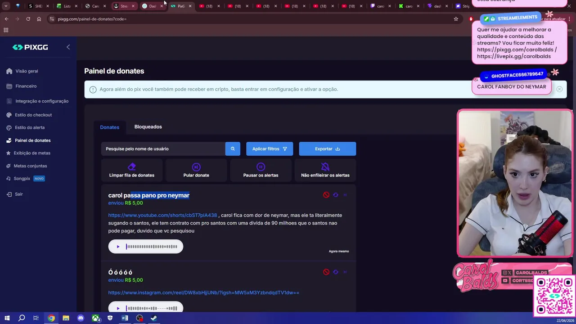Screen dimensions: 576x324
Task: Replay the 'Ó ó ó ó ó' donation alert
Action: (336, 272)
